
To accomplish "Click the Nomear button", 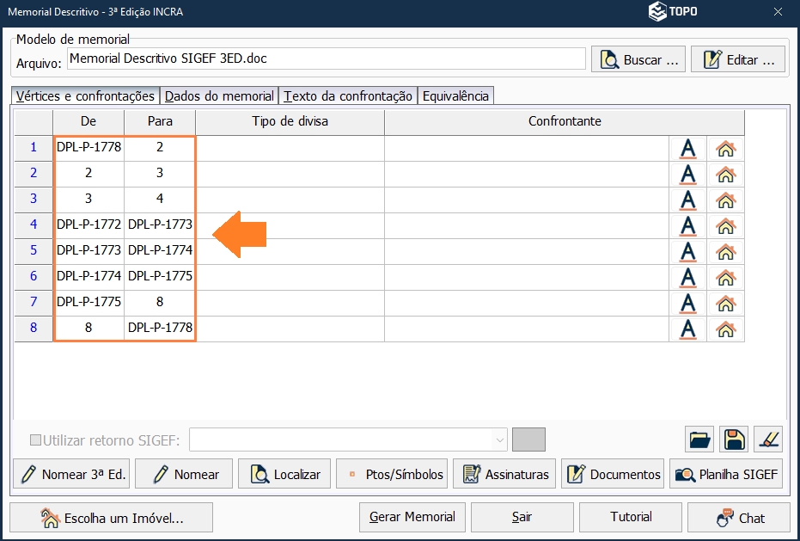I will click(184, 474).
